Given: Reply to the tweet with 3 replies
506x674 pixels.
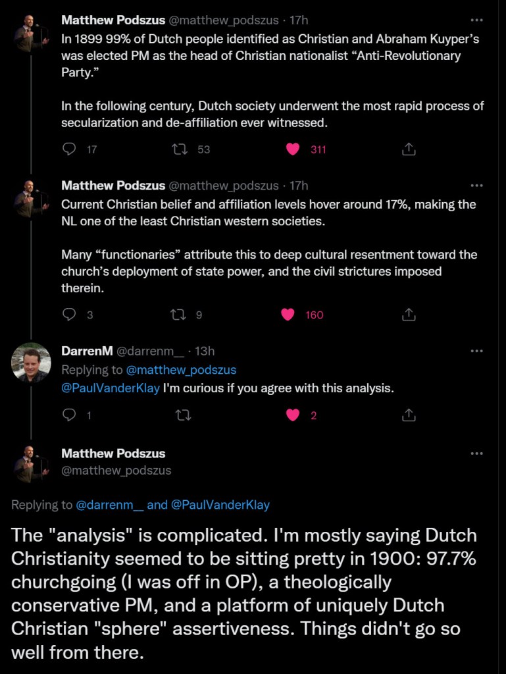Looking at the screenshot, I should point(70,315).
